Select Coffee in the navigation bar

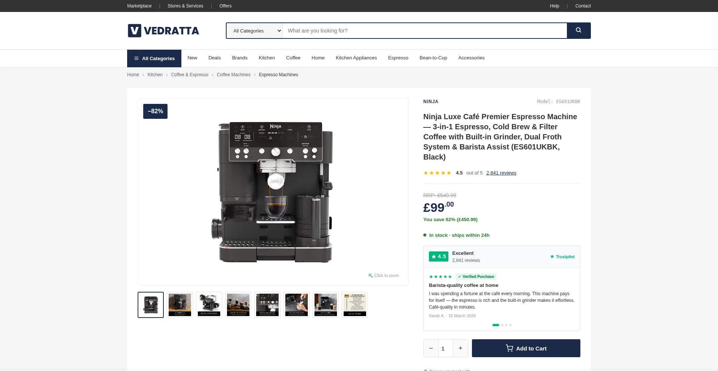[x=293, y=58]
